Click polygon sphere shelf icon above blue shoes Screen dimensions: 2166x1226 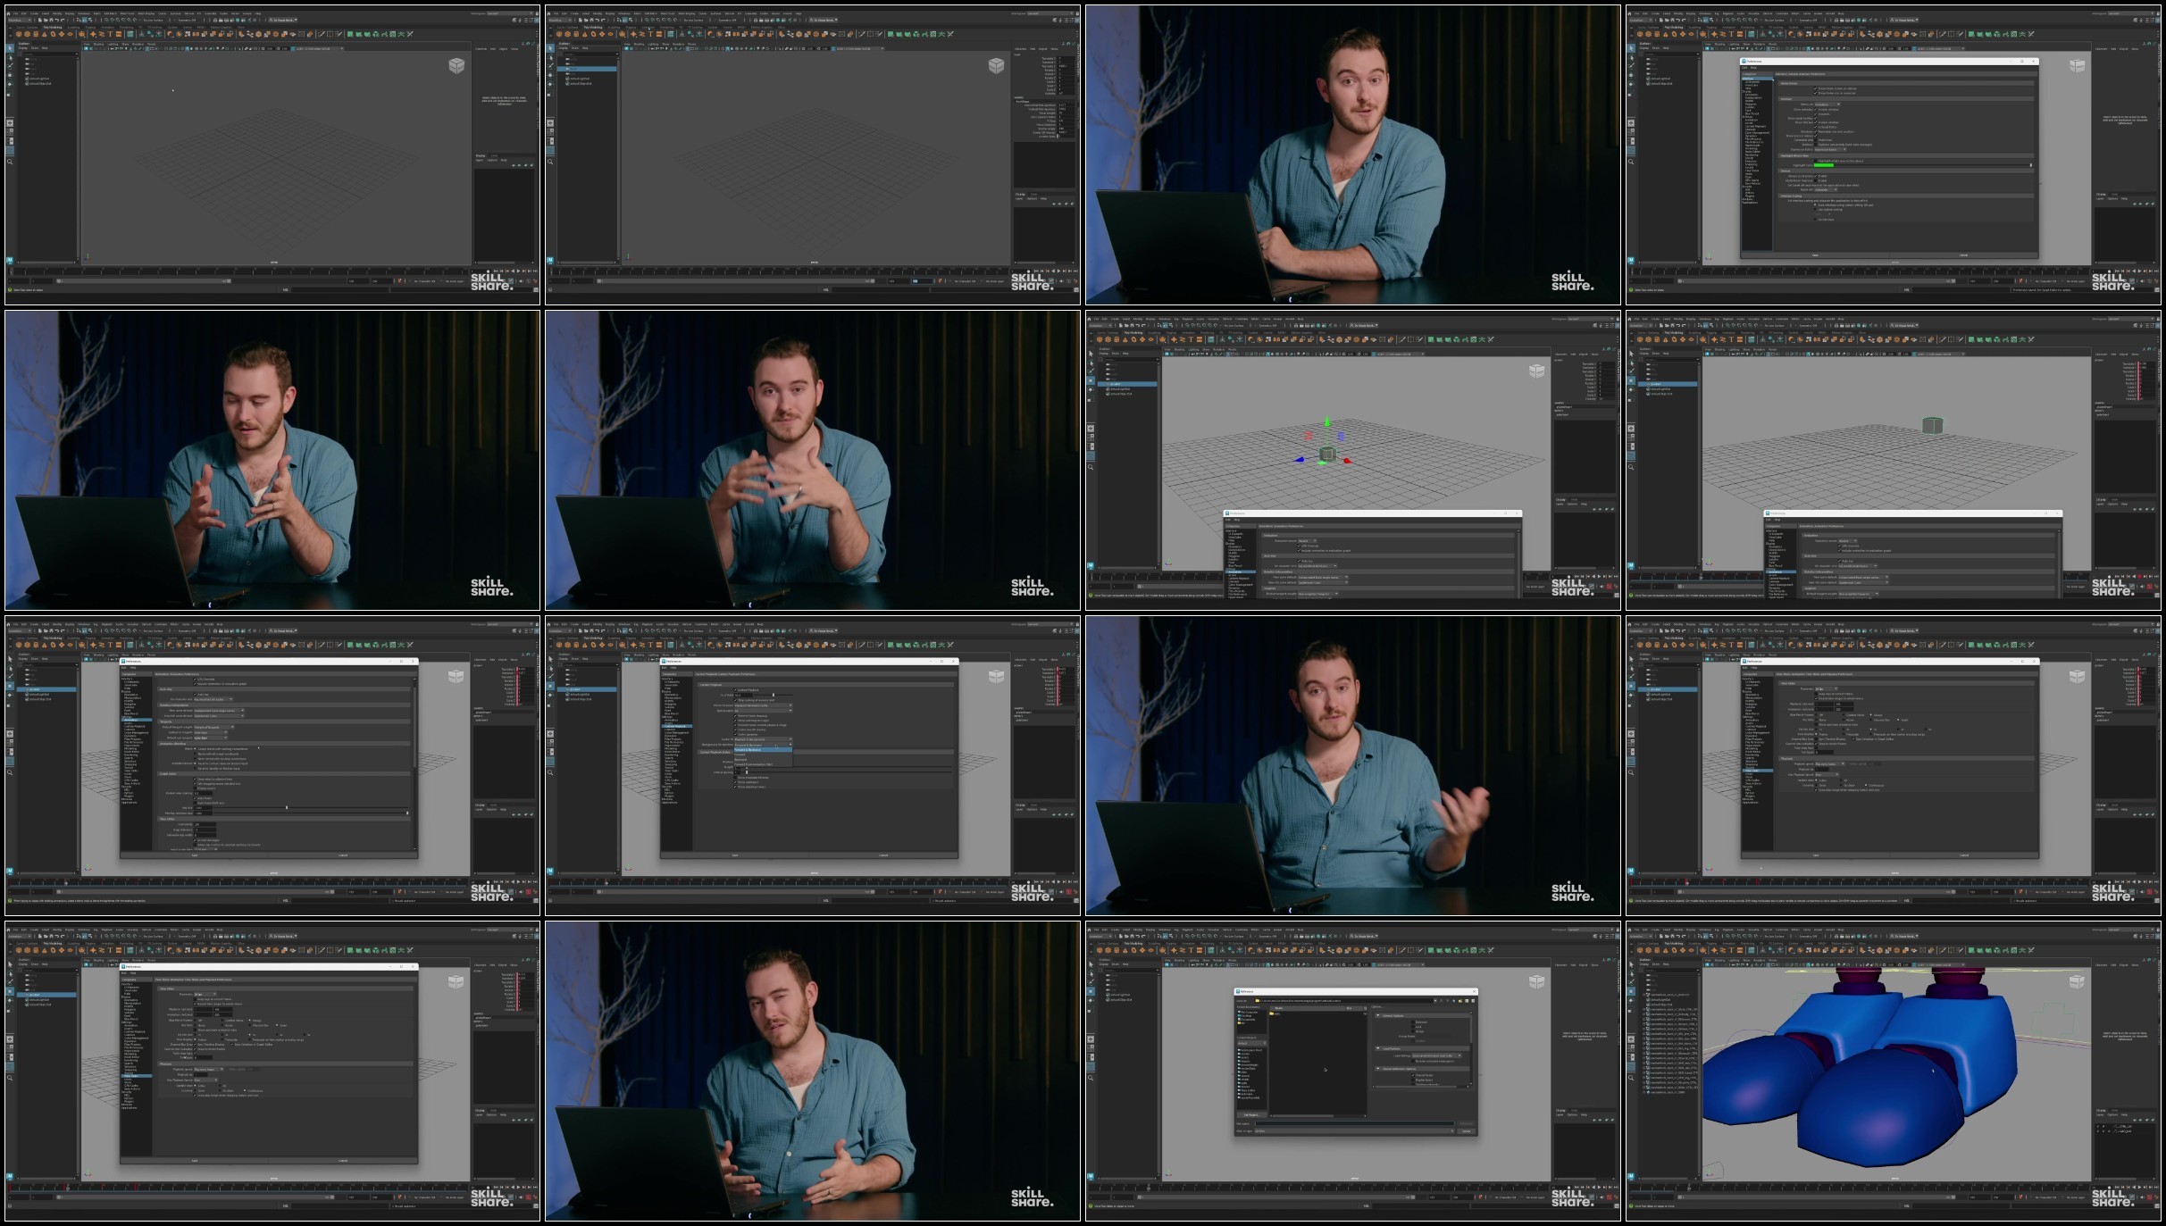[x=1640, y=950]
